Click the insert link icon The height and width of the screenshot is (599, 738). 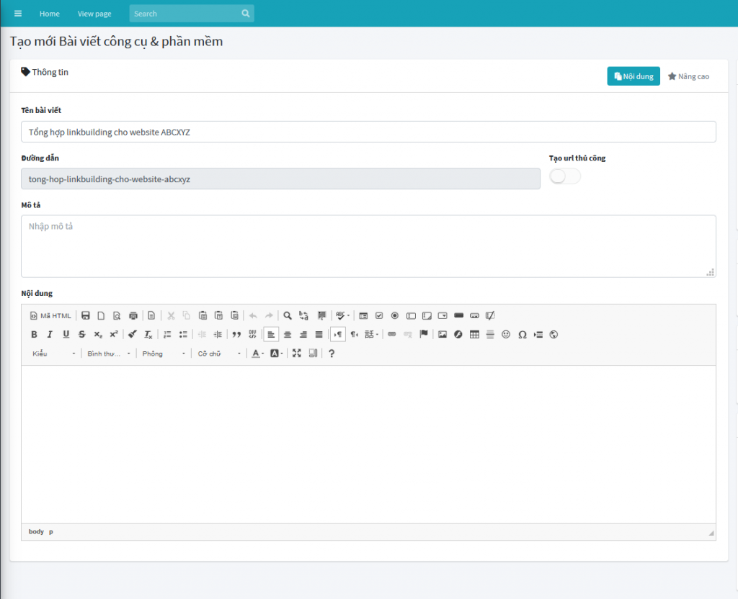pyautogui.click(x=391, y=334)
